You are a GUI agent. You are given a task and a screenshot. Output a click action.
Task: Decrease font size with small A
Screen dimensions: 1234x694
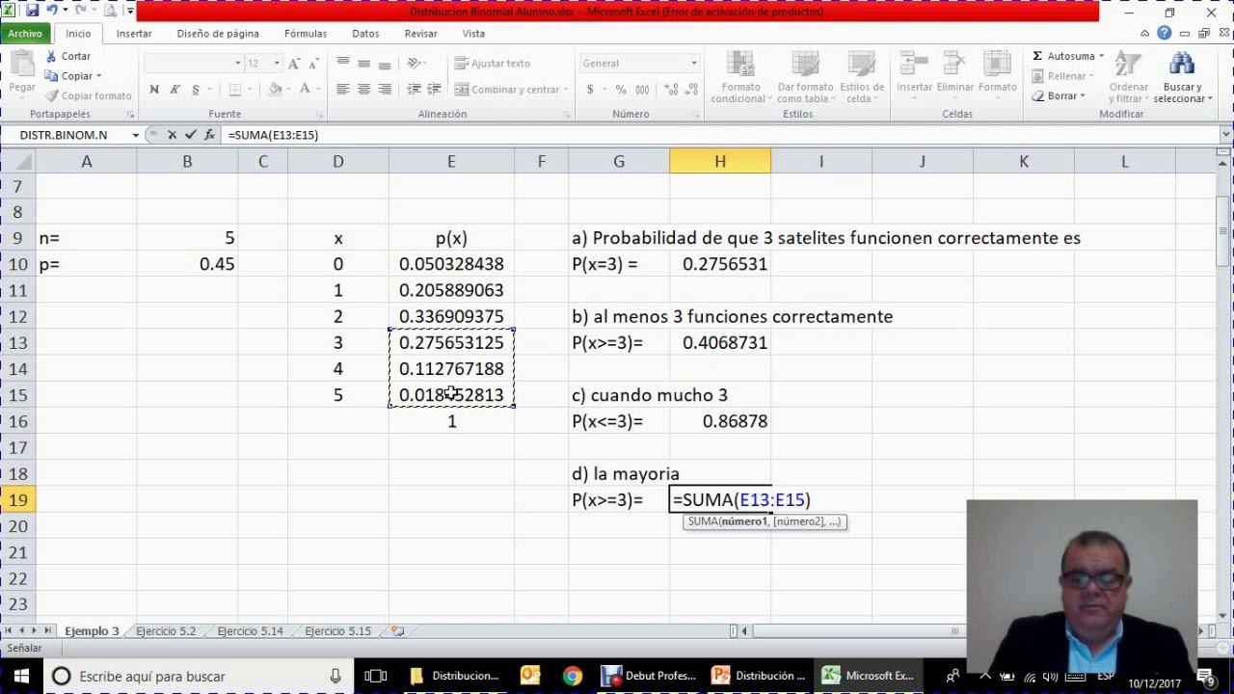(314, 64)
